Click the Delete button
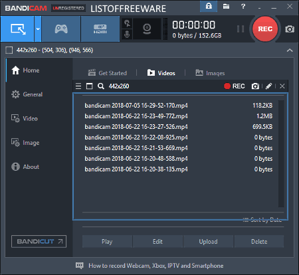299x275 pixels. click(259, 241)
